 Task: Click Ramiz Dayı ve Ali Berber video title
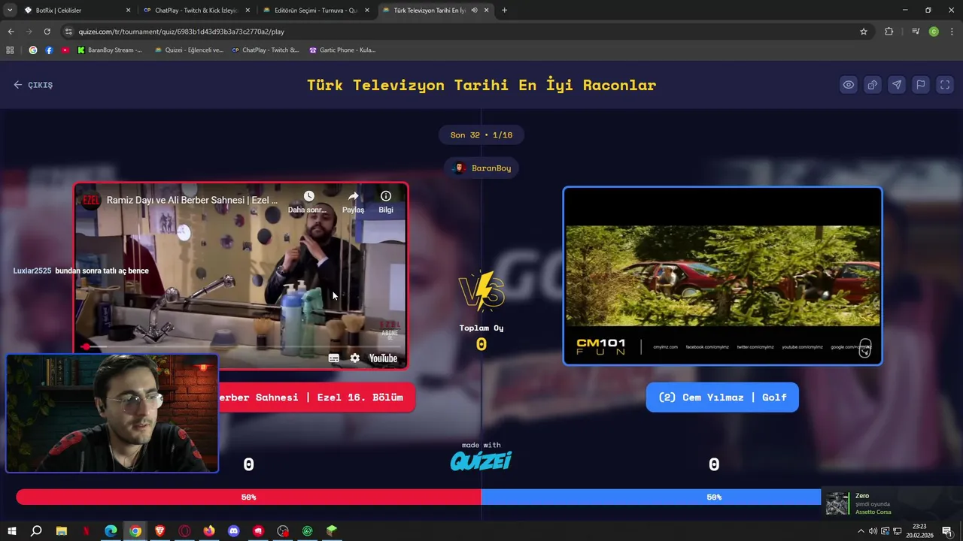tap(192, 201)
